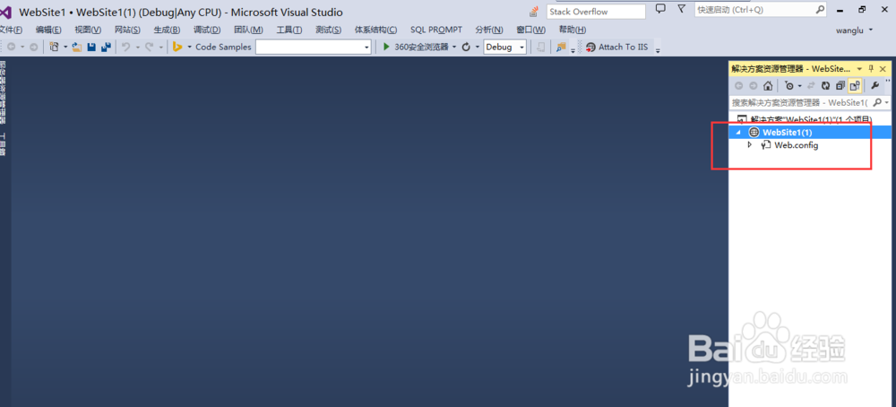896x407 pixels.
Task: Click the Attach To IIS button
Action: [617, 47]
